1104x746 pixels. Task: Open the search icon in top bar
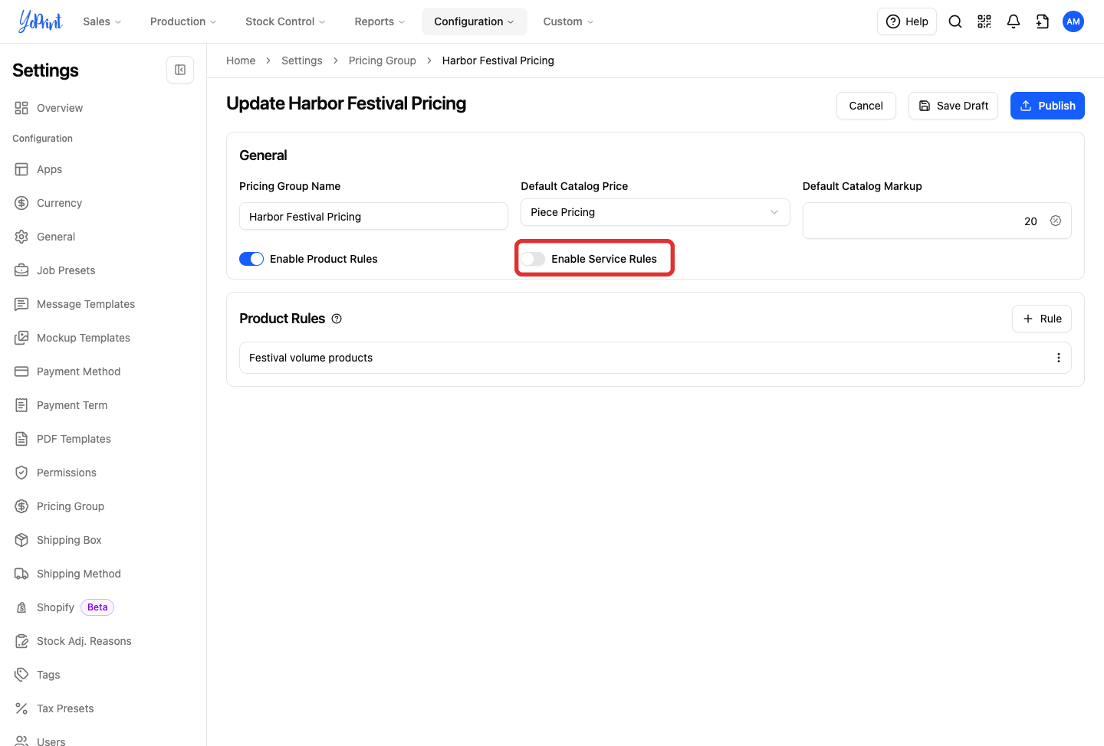(x=955, y=21)
